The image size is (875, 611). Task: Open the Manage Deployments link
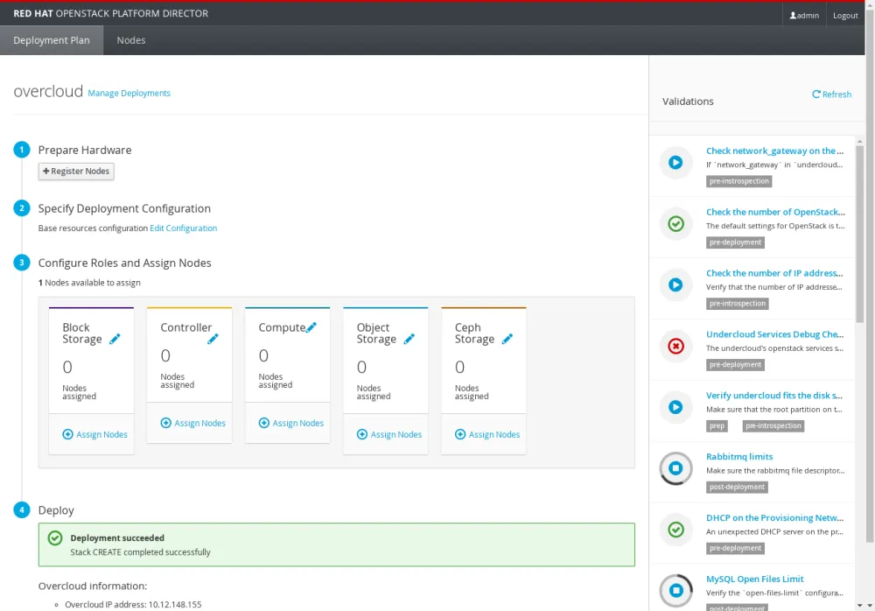coord(129,94)
